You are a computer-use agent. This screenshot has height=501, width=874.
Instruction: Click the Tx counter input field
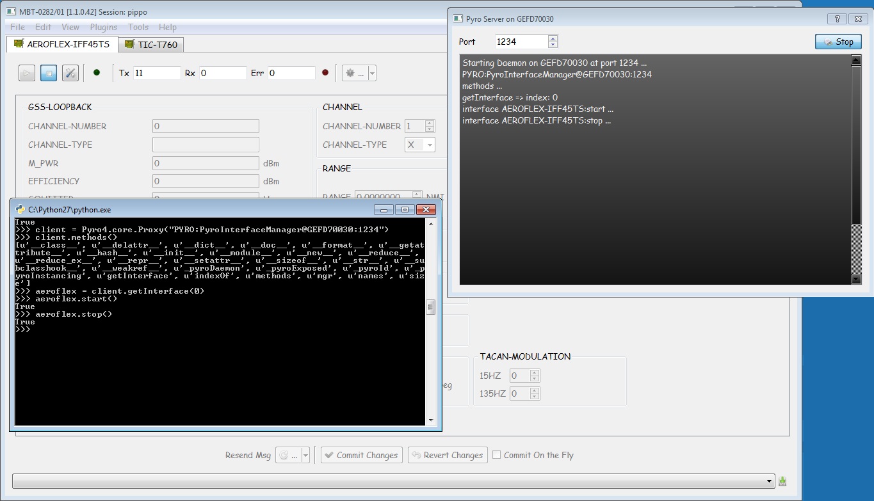coord(157,73)
